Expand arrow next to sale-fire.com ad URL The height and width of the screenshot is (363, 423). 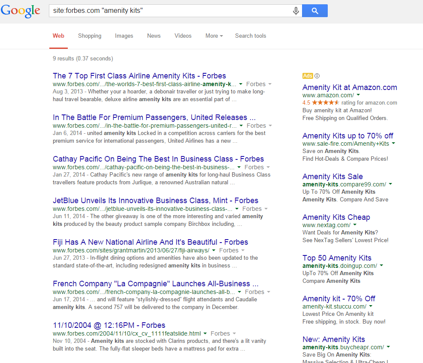click(x=393, y=144)
